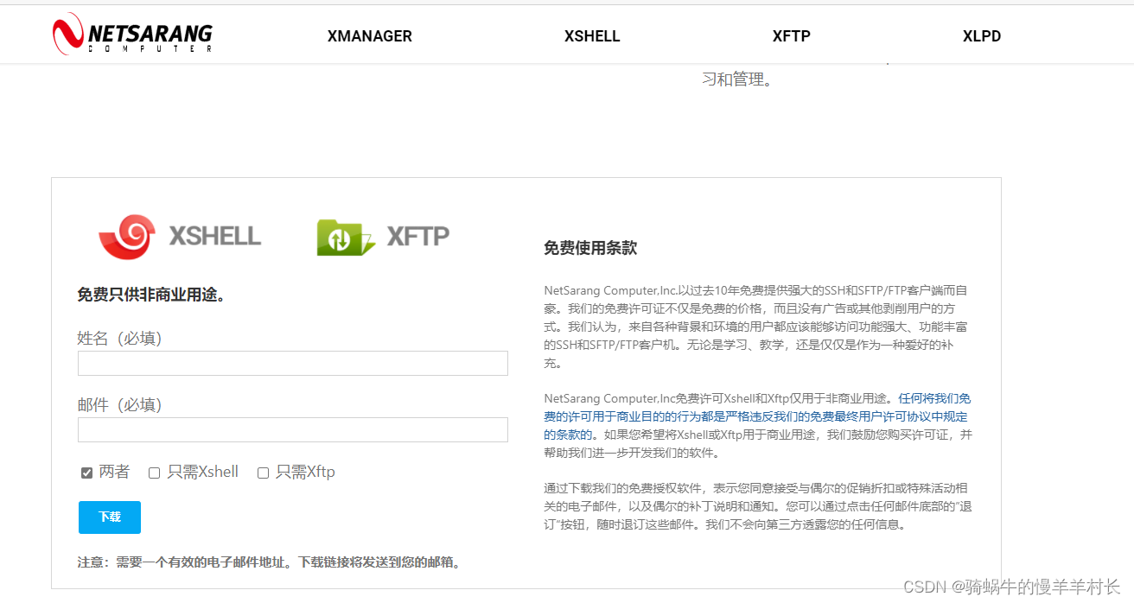The height and width of the screenshot is (603, 1134).
Task: Focus the 姓名 (必填) name field
Action: (x=293, y=363)
